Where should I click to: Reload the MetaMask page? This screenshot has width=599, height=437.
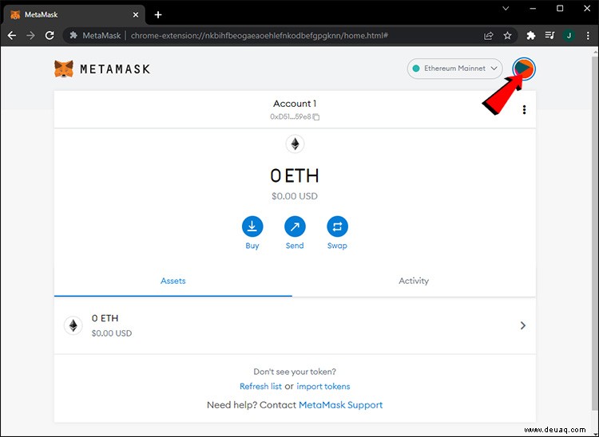pyautogui.click(x=50, y=35)
